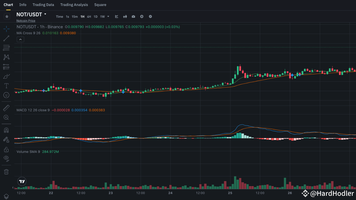Remove all drawings with the trash icon
This screenshot has height=200, width=356.
pyautogui.click(x=6, y=171)
